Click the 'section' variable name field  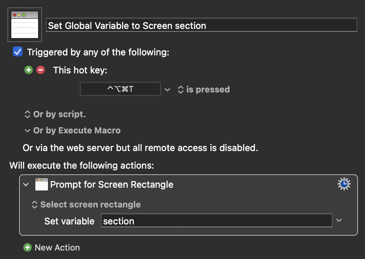click(x=216, y=221)
